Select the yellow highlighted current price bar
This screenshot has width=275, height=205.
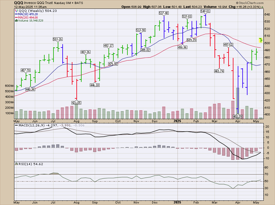[261, 40]
